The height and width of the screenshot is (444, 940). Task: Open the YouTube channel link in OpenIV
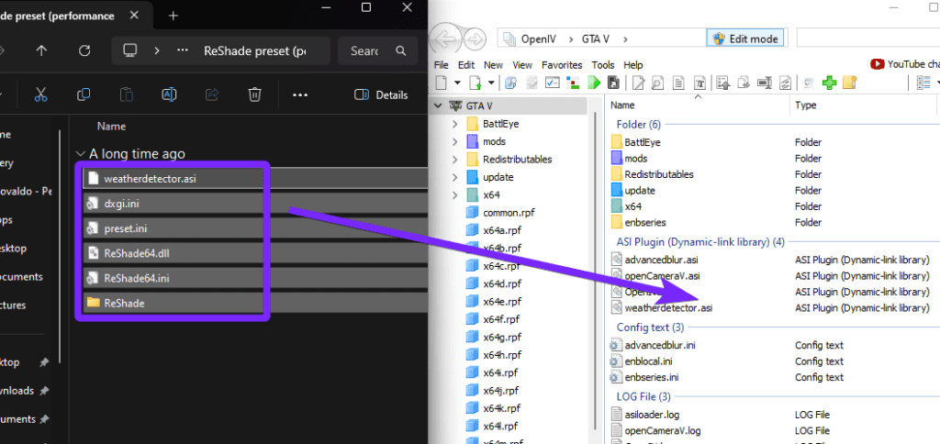click(x=905, y=64)
